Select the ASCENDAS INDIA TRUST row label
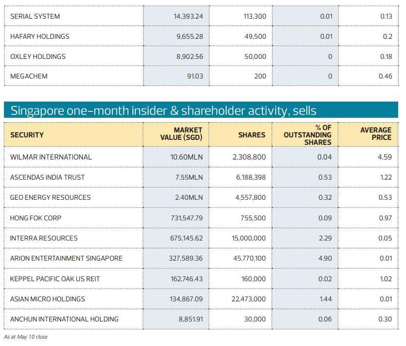This screenshot has width=406, height=346. pyautogui.click(x=47, y=177)
